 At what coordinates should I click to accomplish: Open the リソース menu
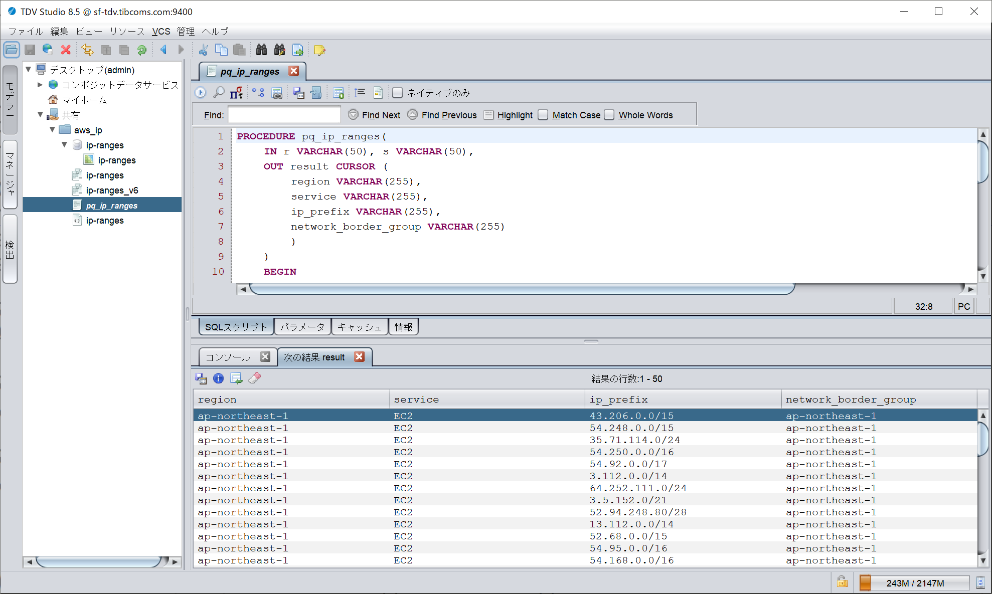pos(127,31)
